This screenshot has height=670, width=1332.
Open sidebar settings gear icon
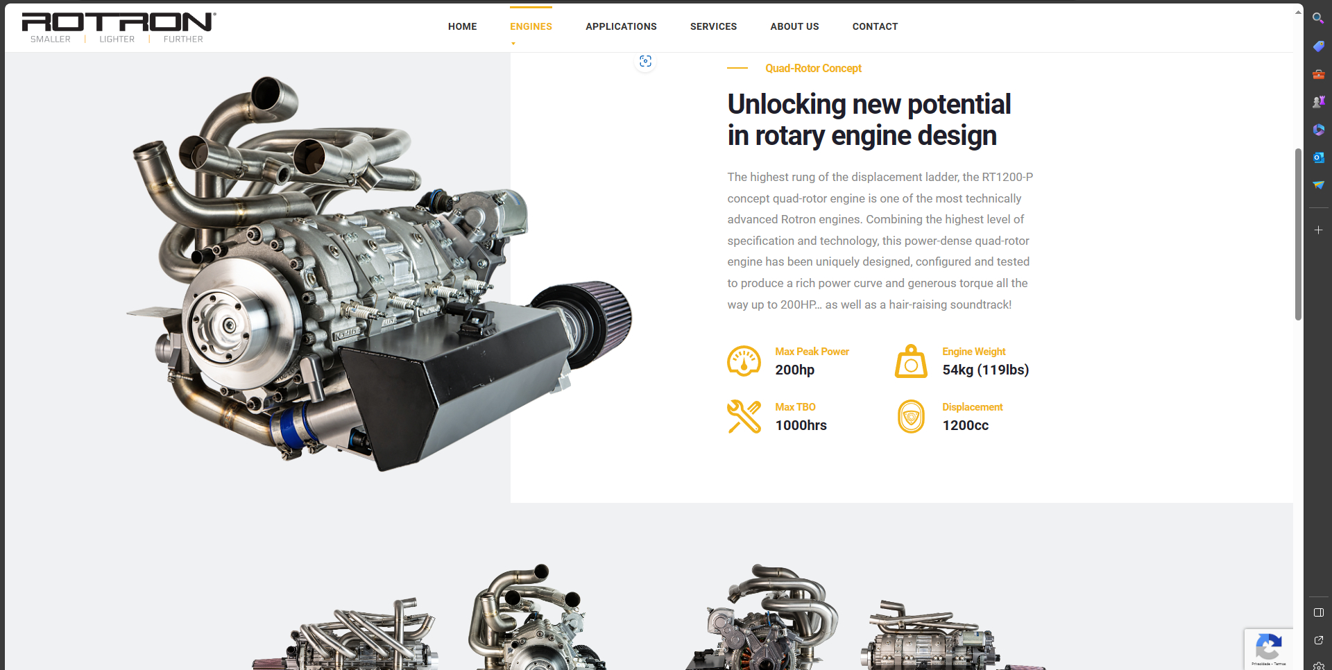point(1318,666)
